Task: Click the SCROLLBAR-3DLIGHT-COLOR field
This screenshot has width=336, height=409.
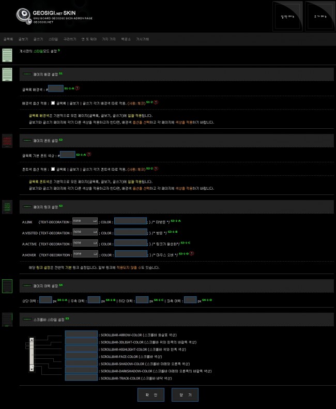Action: [x=81, y=341]
